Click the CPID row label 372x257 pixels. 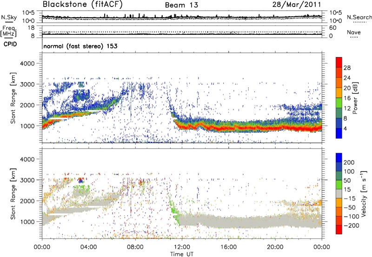click(10, 44)
